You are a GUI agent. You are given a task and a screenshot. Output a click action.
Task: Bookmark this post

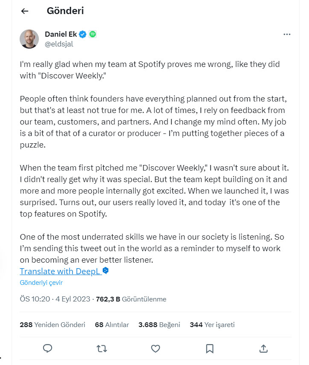pos(210,348)
